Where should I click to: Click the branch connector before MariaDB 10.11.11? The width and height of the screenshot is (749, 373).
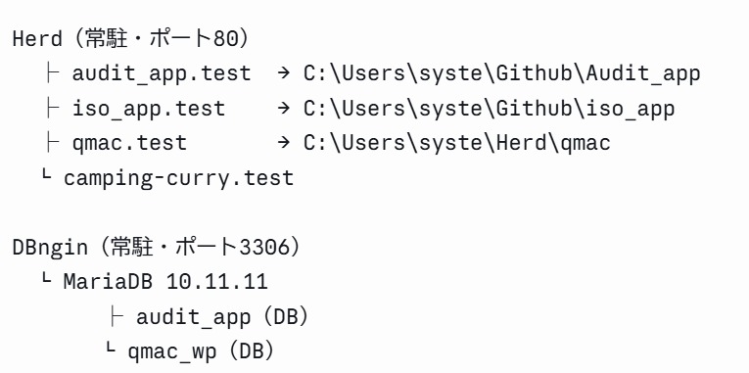46,279
